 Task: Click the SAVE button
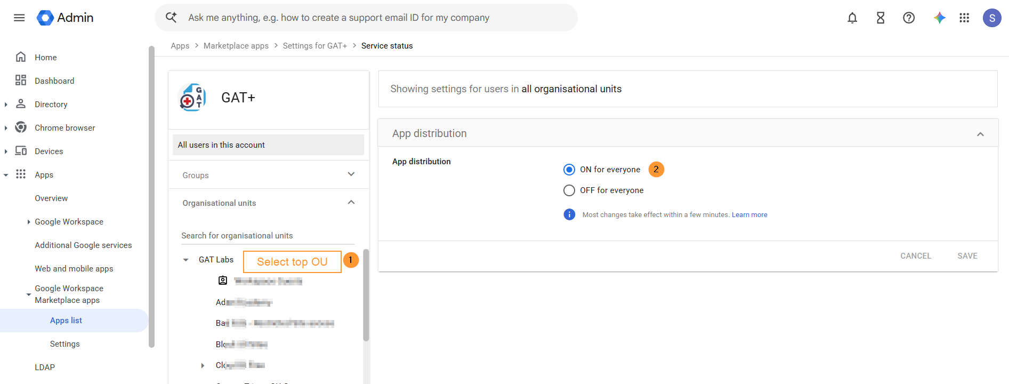point(967,256)
